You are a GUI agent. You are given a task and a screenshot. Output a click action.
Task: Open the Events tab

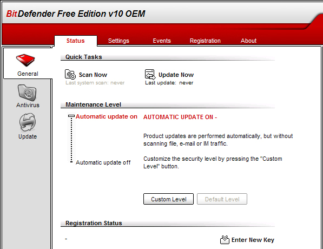(x=162, y=41)
